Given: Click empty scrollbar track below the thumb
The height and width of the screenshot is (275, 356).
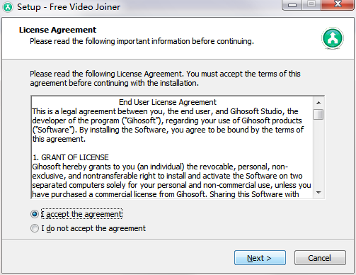Looking at the screenshot, I should tap(318, 154).
